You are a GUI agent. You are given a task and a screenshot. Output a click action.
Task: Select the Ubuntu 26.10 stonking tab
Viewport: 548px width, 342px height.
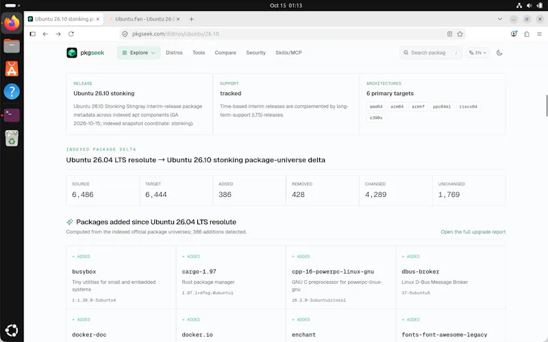64,19
